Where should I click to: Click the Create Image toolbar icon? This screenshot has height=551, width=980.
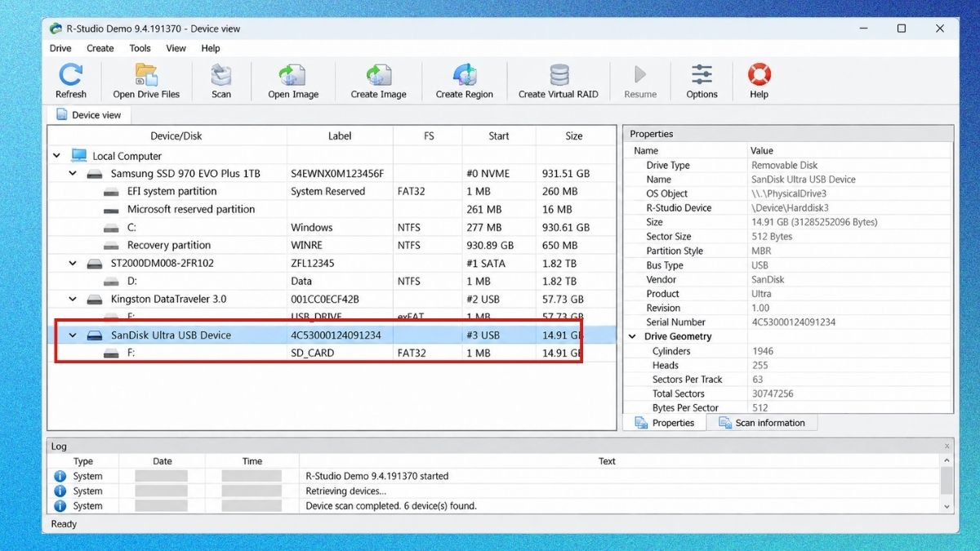tap(379, 75)
